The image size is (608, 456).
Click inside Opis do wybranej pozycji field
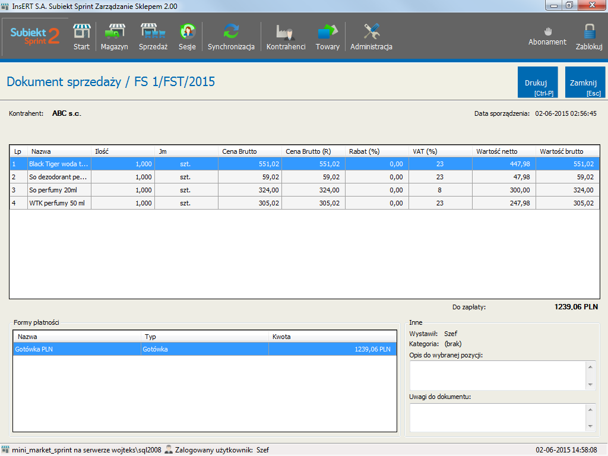(x=498, y=375)
